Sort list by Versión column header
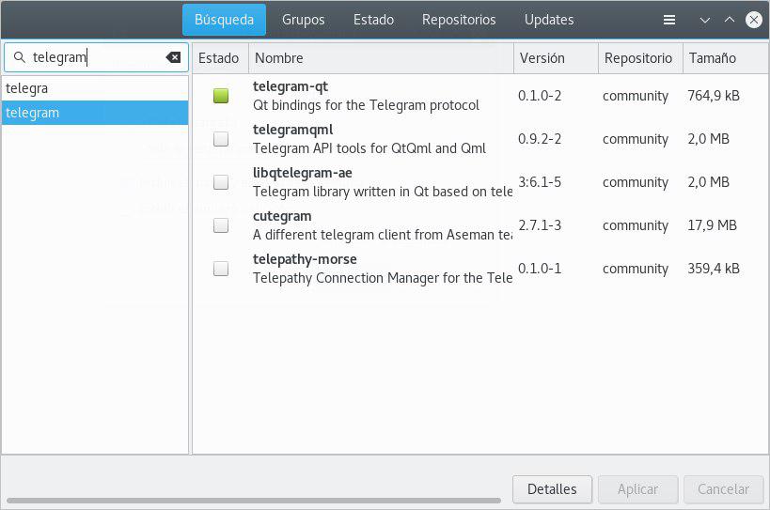Screen dimensions: 770x510 (x=555, y=58)
